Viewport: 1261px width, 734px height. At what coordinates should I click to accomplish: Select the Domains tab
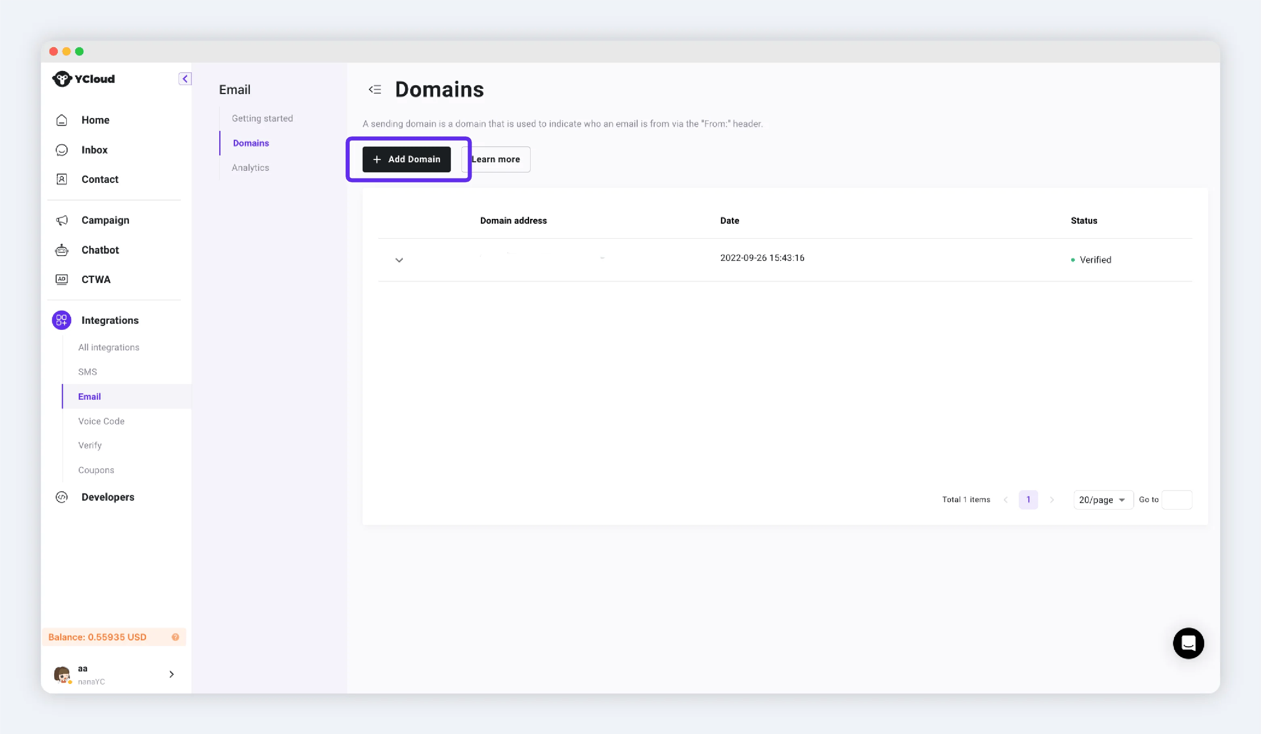[251, 143]
